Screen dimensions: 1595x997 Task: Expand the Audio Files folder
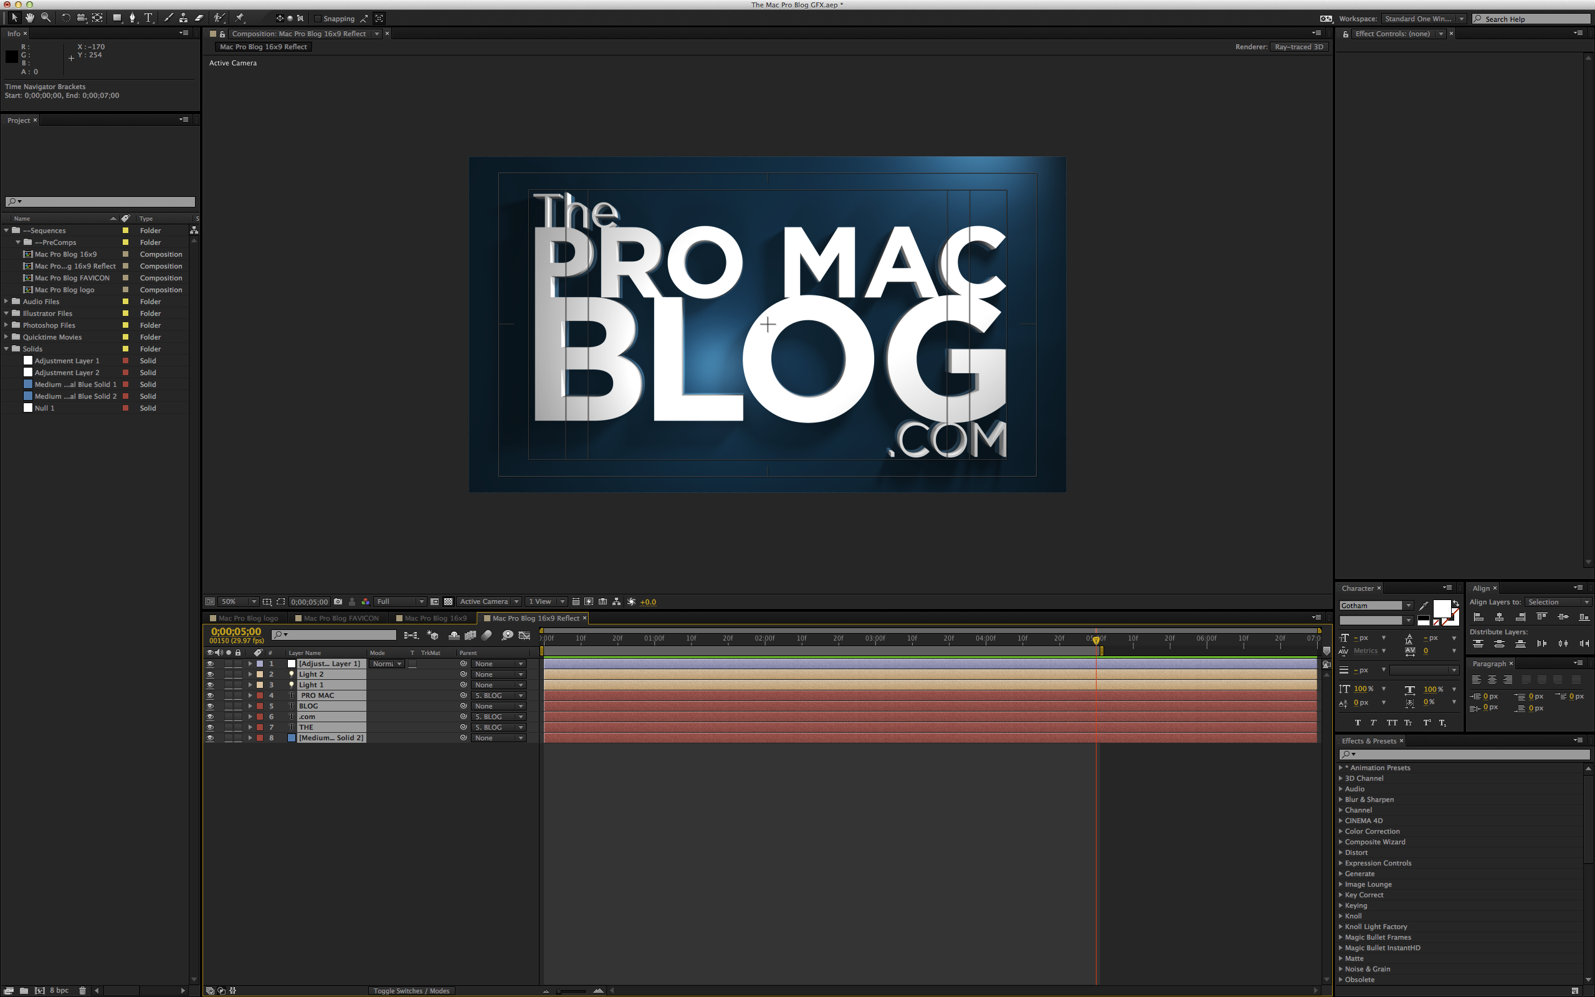[7, 302]
